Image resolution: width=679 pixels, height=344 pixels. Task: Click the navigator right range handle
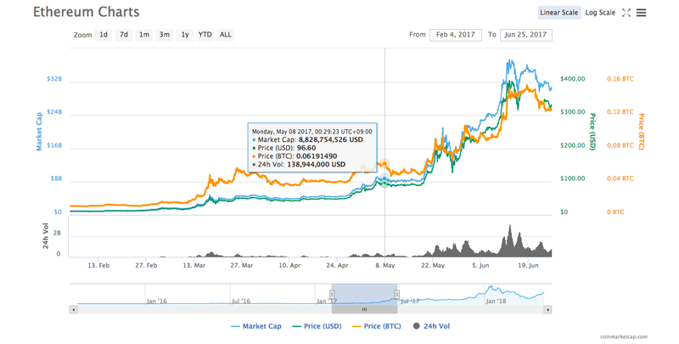tap(396, 295)
